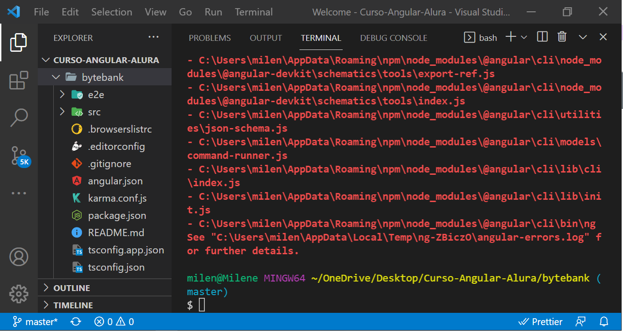Open the Accounts icon

click(x=19, y=257)
